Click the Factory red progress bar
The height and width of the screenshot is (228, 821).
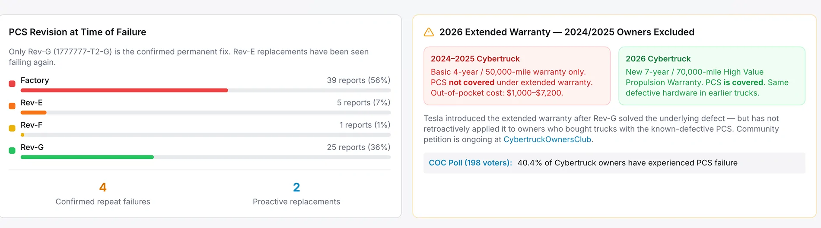pyautogui.click(x=124, y=90)
